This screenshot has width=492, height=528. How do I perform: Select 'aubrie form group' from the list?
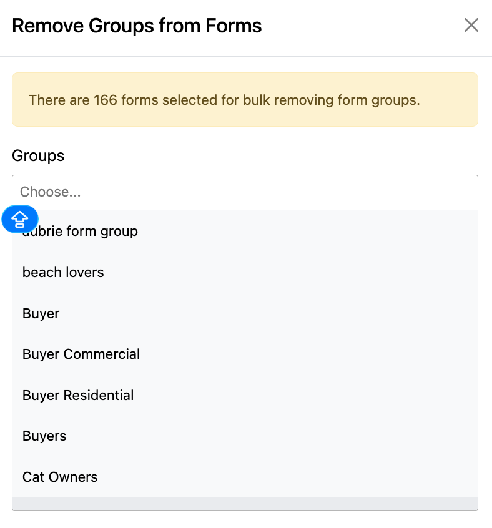pos(245,232)
